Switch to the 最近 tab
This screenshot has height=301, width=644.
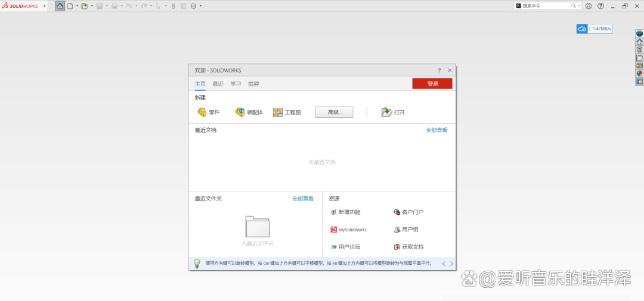coord(218,84)
